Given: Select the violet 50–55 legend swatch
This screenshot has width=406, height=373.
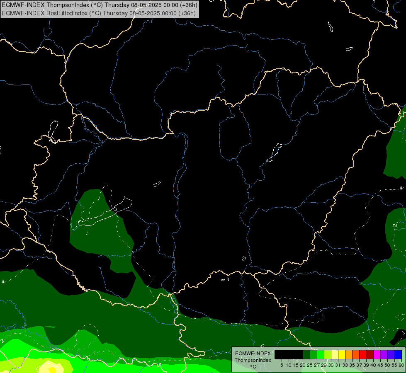Looking at the screenshot, I should tap(391, 354).
